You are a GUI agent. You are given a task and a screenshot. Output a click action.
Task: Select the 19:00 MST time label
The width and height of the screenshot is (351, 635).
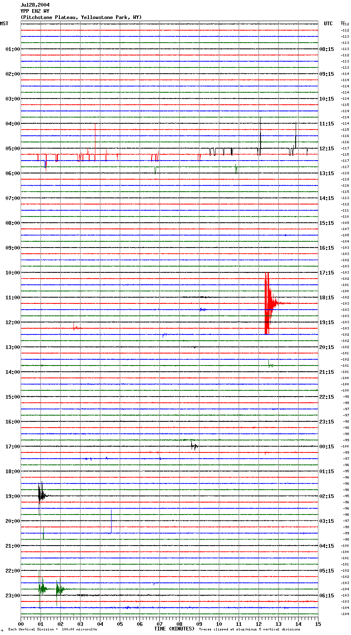click(x=12, y=496)
